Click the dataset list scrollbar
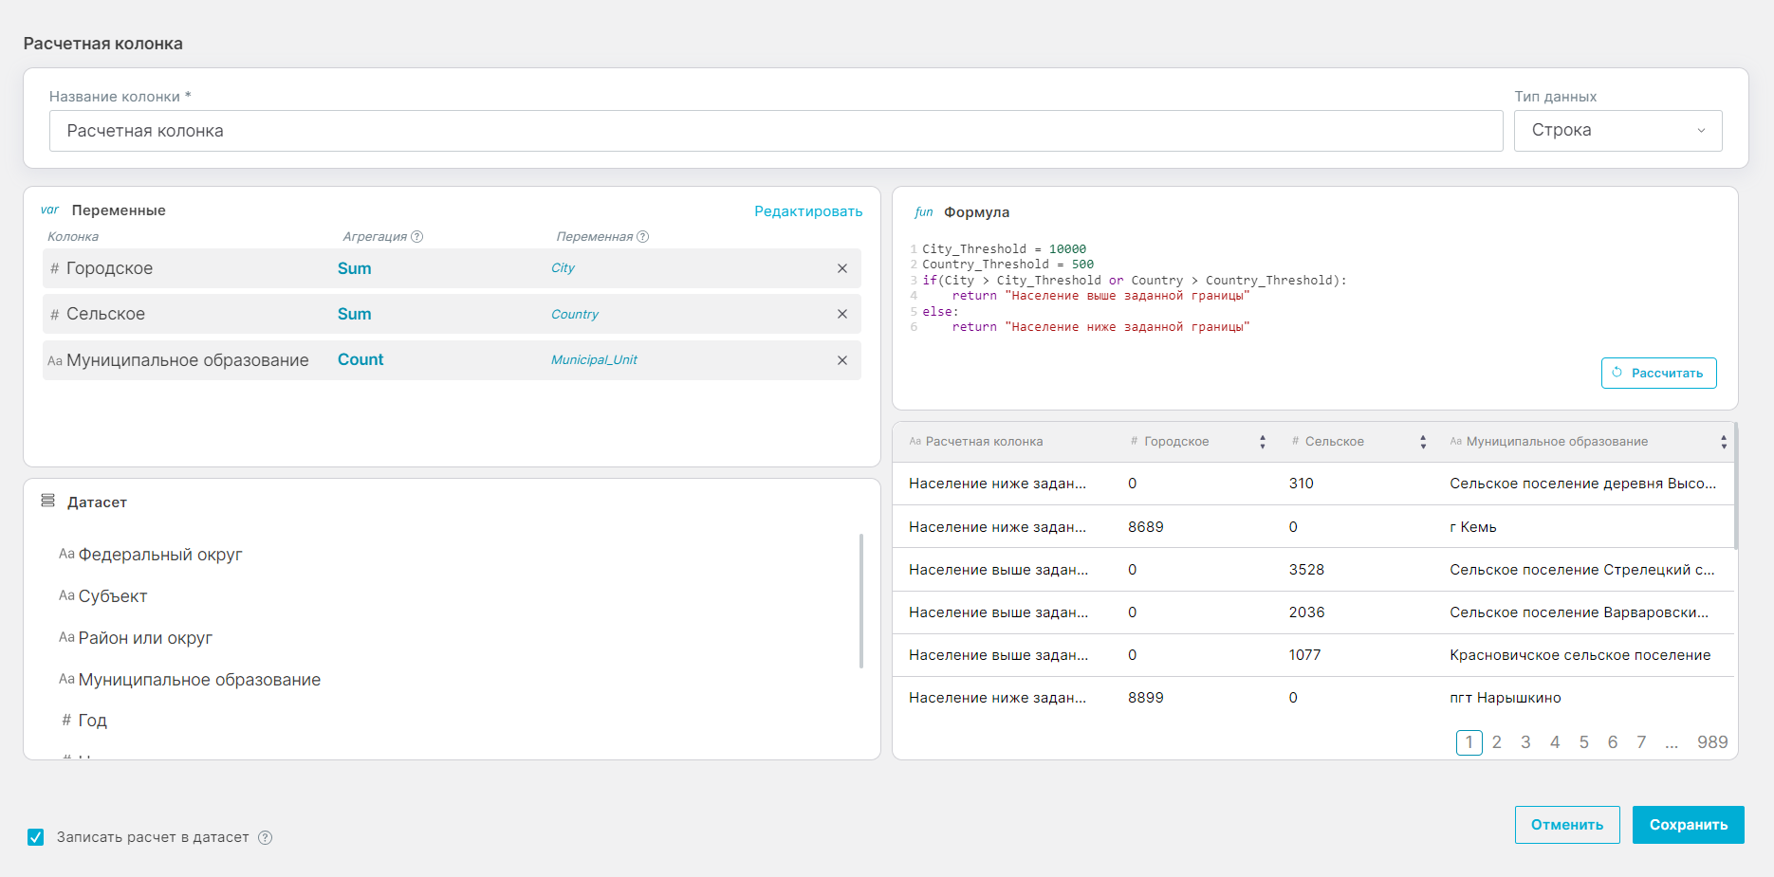 860,601
